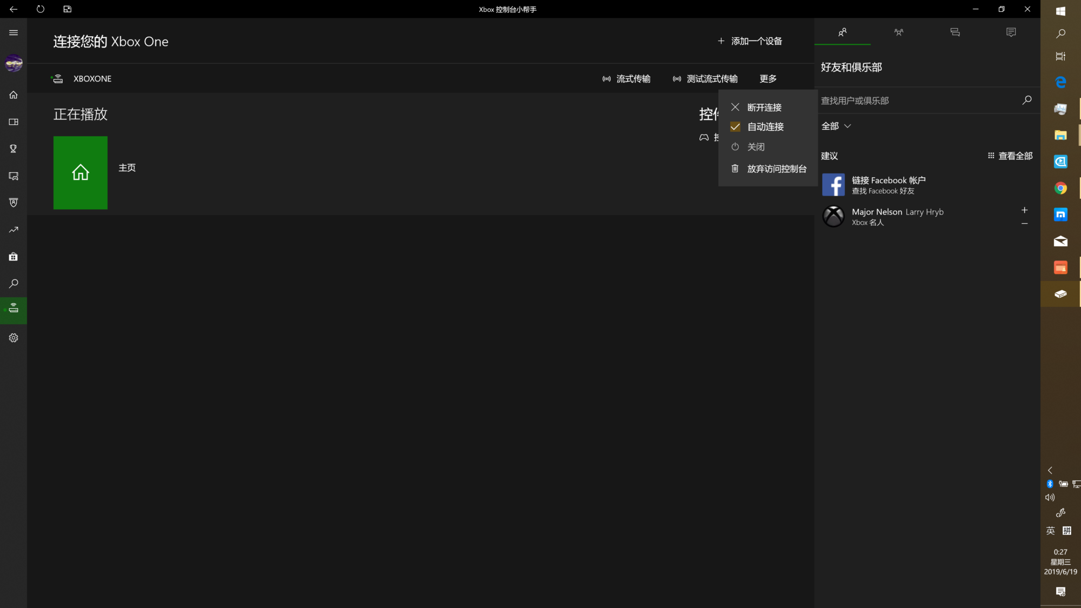This screenshot has width=1081, height=608.
Task: Open Game DVR captures sidebar icon
Action: [x=14, y=176]
